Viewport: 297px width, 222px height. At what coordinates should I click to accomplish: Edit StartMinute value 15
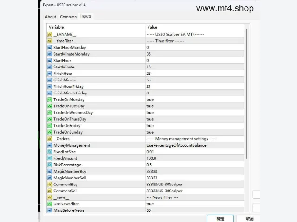[x=148, y=67]
